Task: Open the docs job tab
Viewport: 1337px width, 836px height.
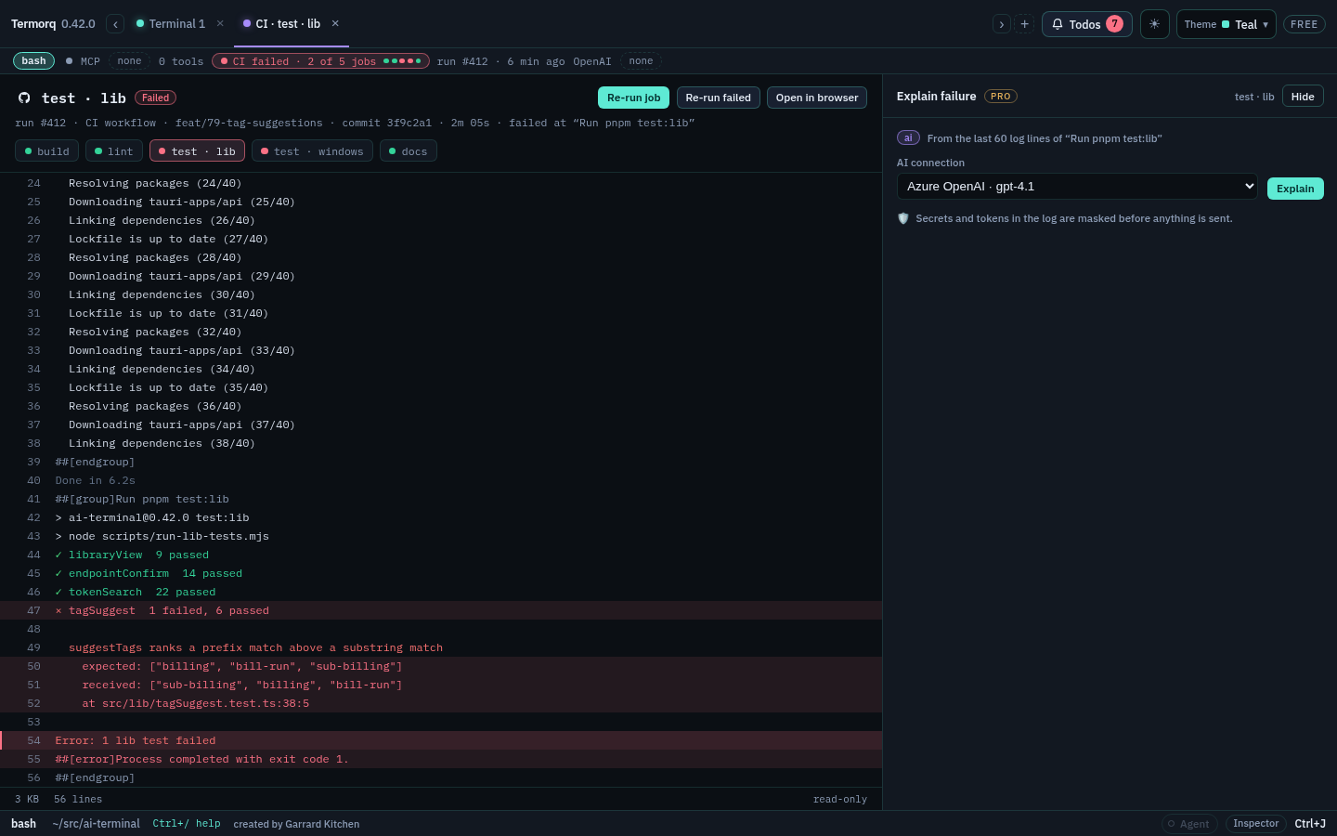Action: [x=409, y=151]
